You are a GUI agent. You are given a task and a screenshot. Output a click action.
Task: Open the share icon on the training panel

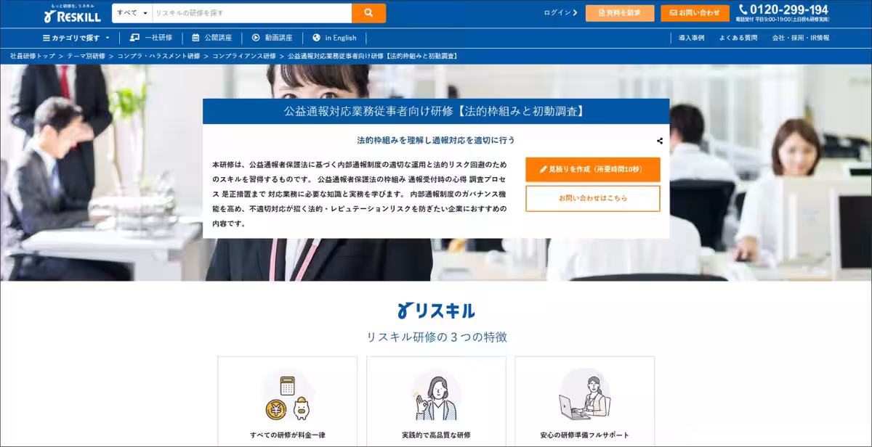[658, 141]
